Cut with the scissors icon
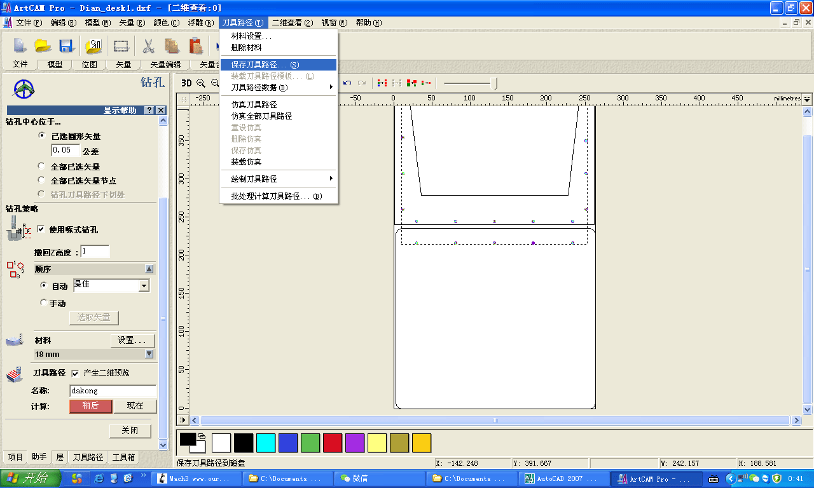The image size is (814, 488). coord(148,46)
